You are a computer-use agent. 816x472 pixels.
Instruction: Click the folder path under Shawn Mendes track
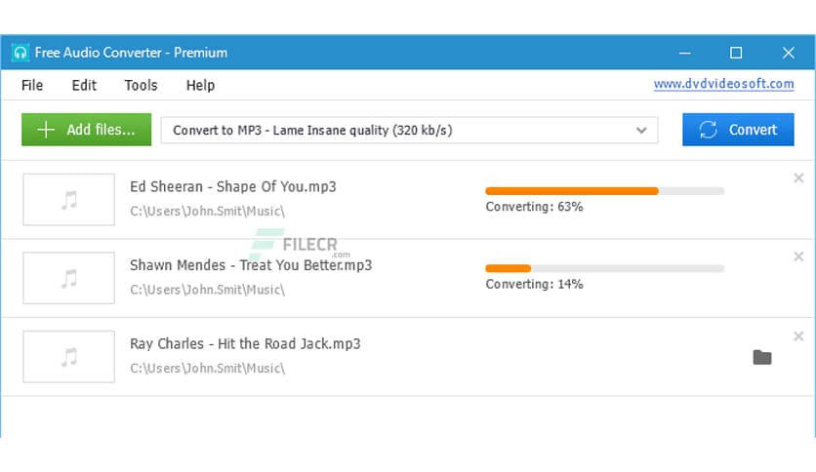point(208,290)
